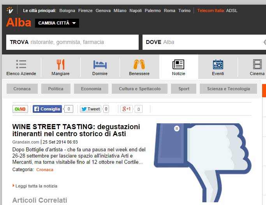Image resolution: width=266 pixels, height=205 pixels.
Task: Click the OkNO rating button
Action: tap(20, 109)
